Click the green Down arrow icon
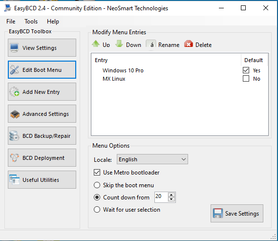The height and width of the screenshot is (241, 278). coord(119,44)
